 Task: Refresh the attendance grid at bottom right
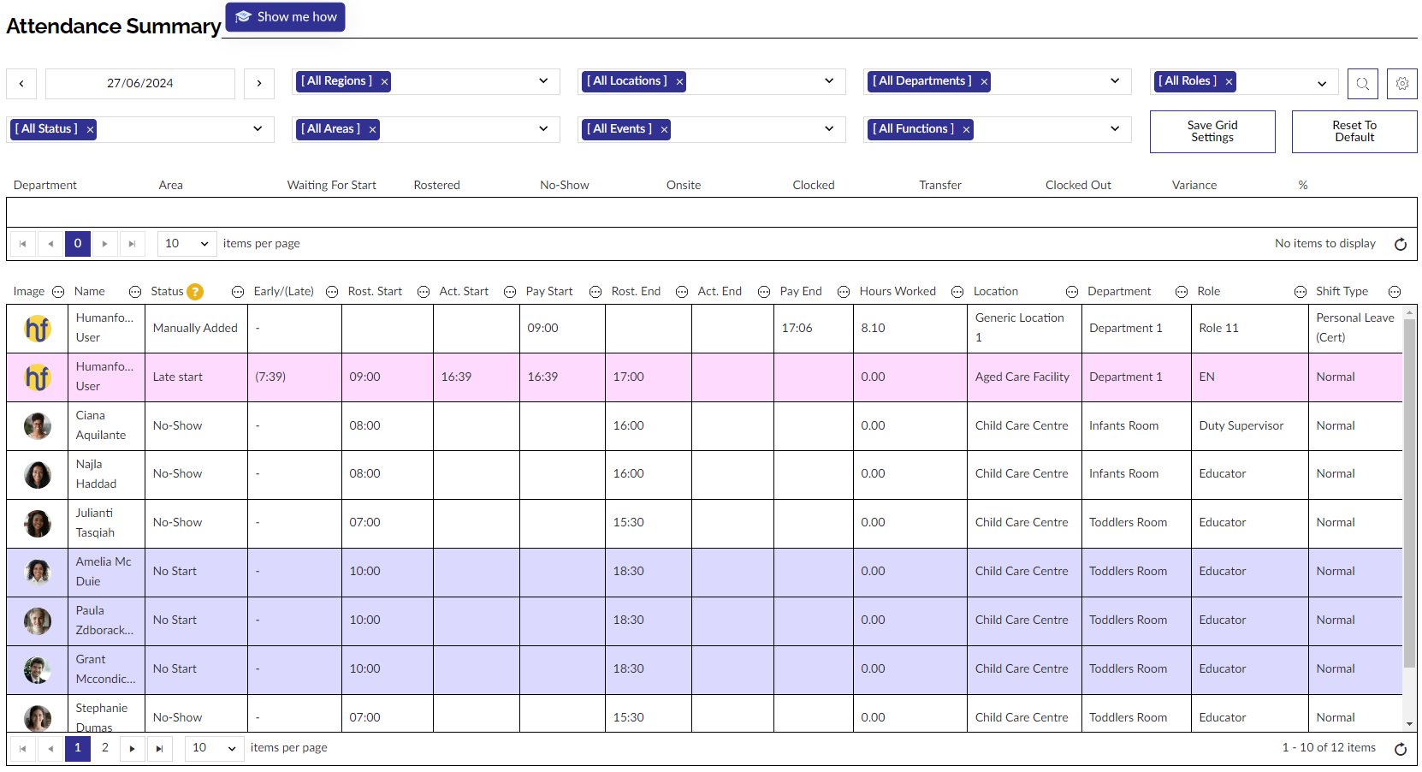coord(1400,749)
